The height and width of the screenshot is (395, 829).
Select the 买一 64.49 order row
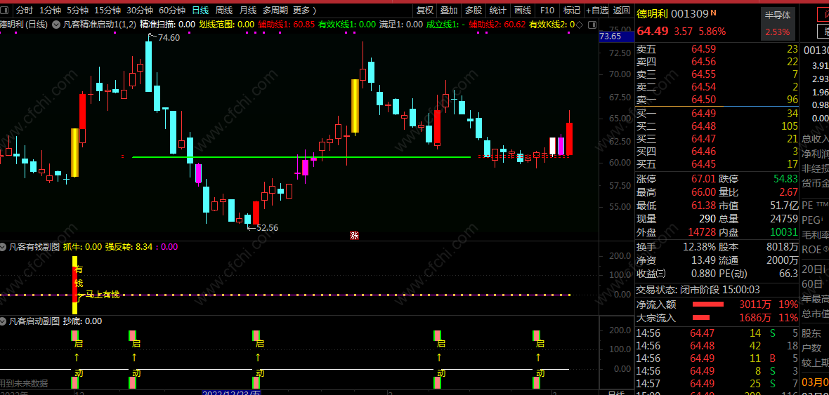717,113
